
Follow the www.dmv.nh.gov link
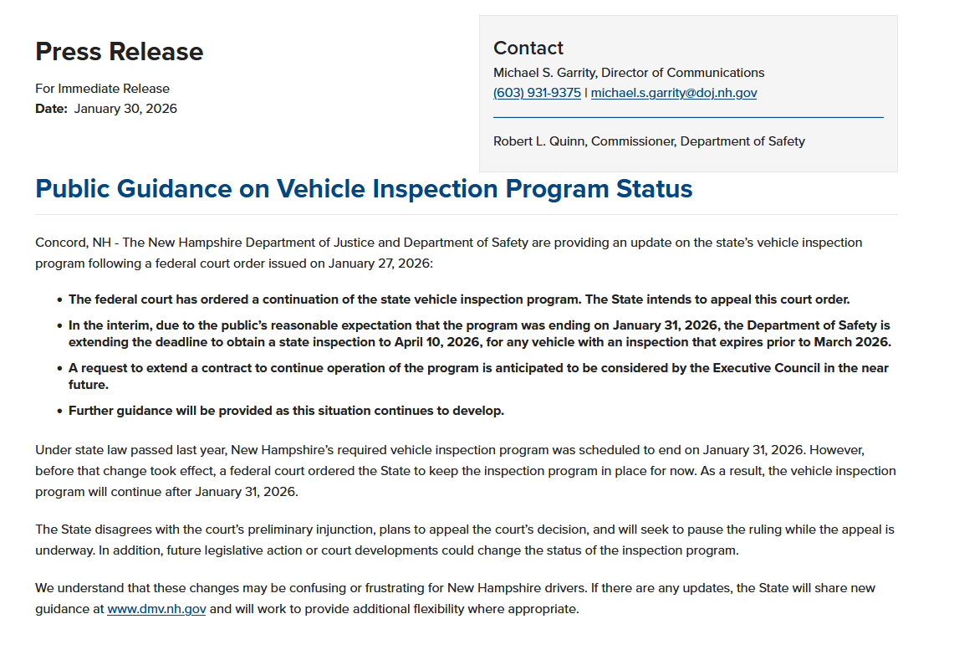(x=156, y=609)
